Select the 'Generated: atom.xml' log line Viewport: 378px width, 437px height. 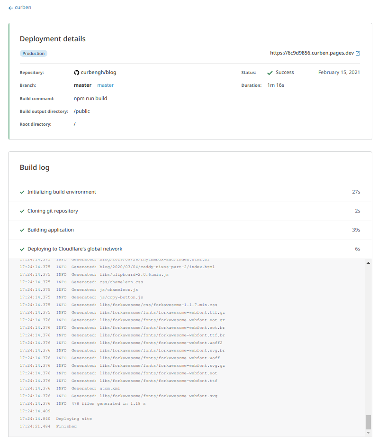click(70, 388)
